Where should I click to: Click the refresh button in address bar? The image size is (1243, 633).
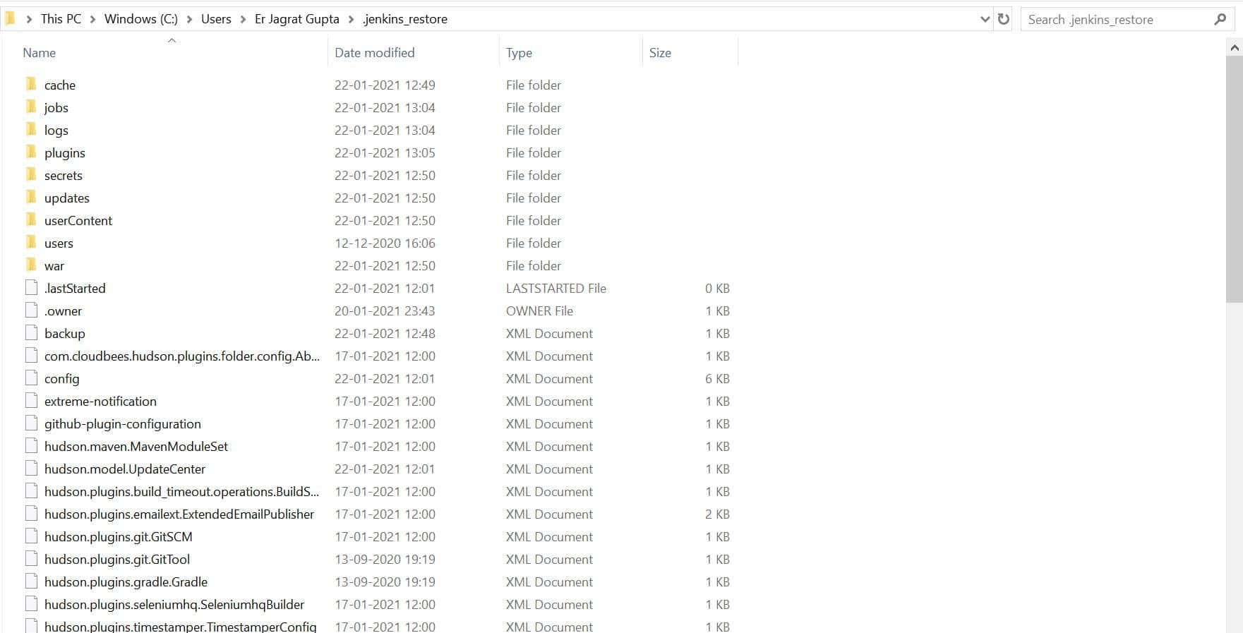click(1004, 19)
